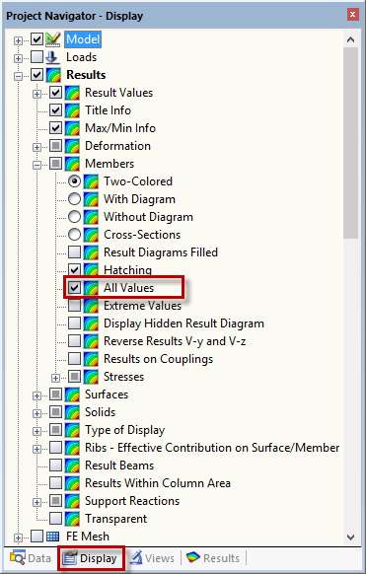Screen dimensions: 366x574
Task: Uncheck the Max/Min Info checkbox
Action: (x=55, y=128)
